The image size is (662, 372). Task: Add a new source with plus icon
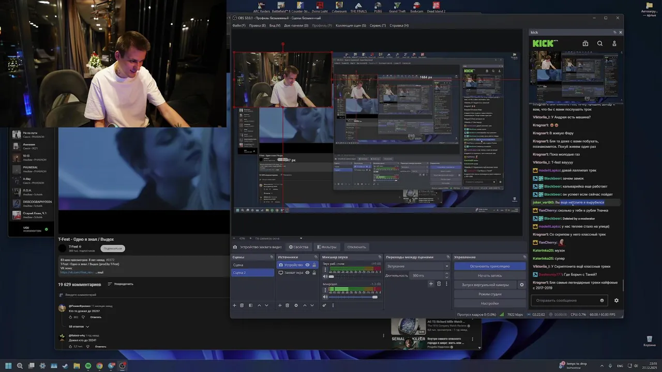[280, 305]
